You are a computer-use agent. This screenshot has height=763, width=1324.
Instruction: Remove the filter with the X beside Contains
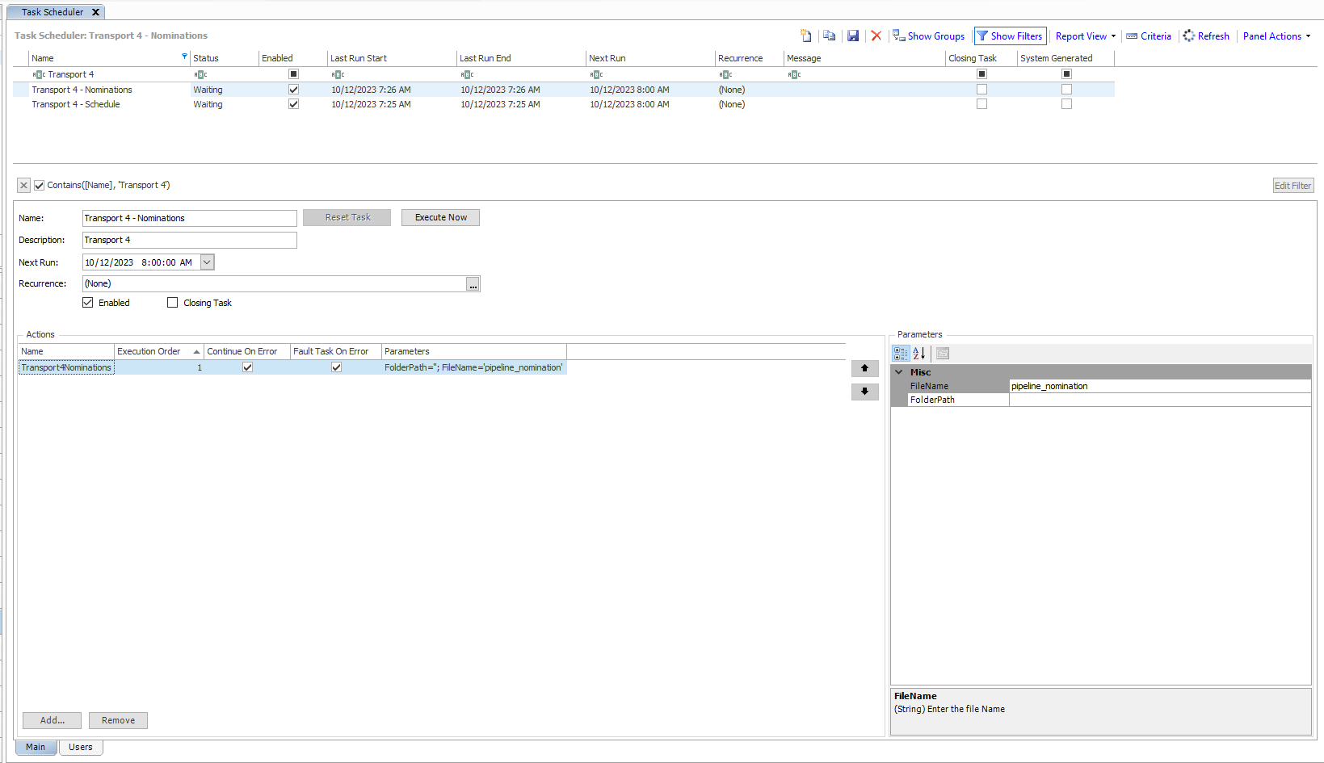tap(24, 186)
